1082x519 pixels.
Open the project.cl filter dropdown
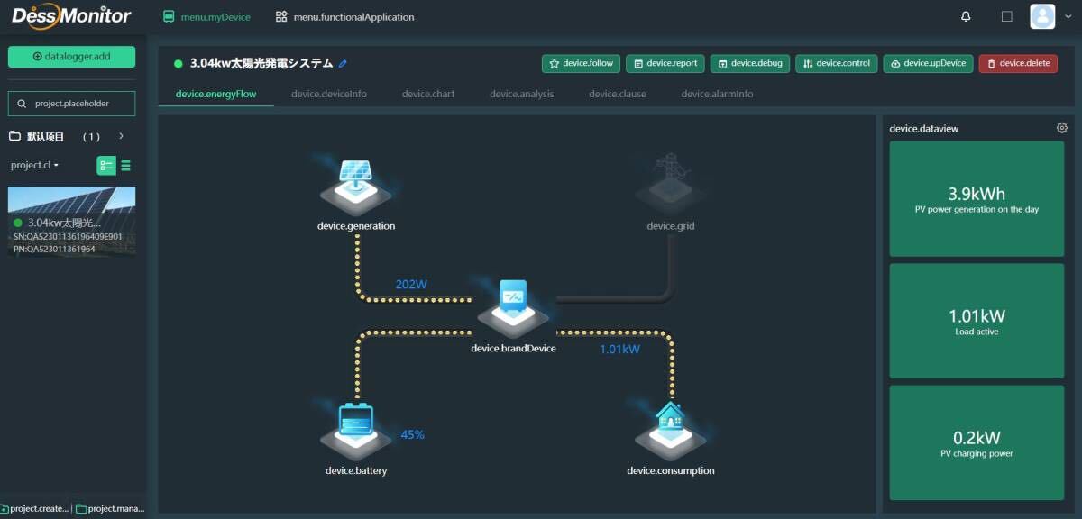pos(35,166)
